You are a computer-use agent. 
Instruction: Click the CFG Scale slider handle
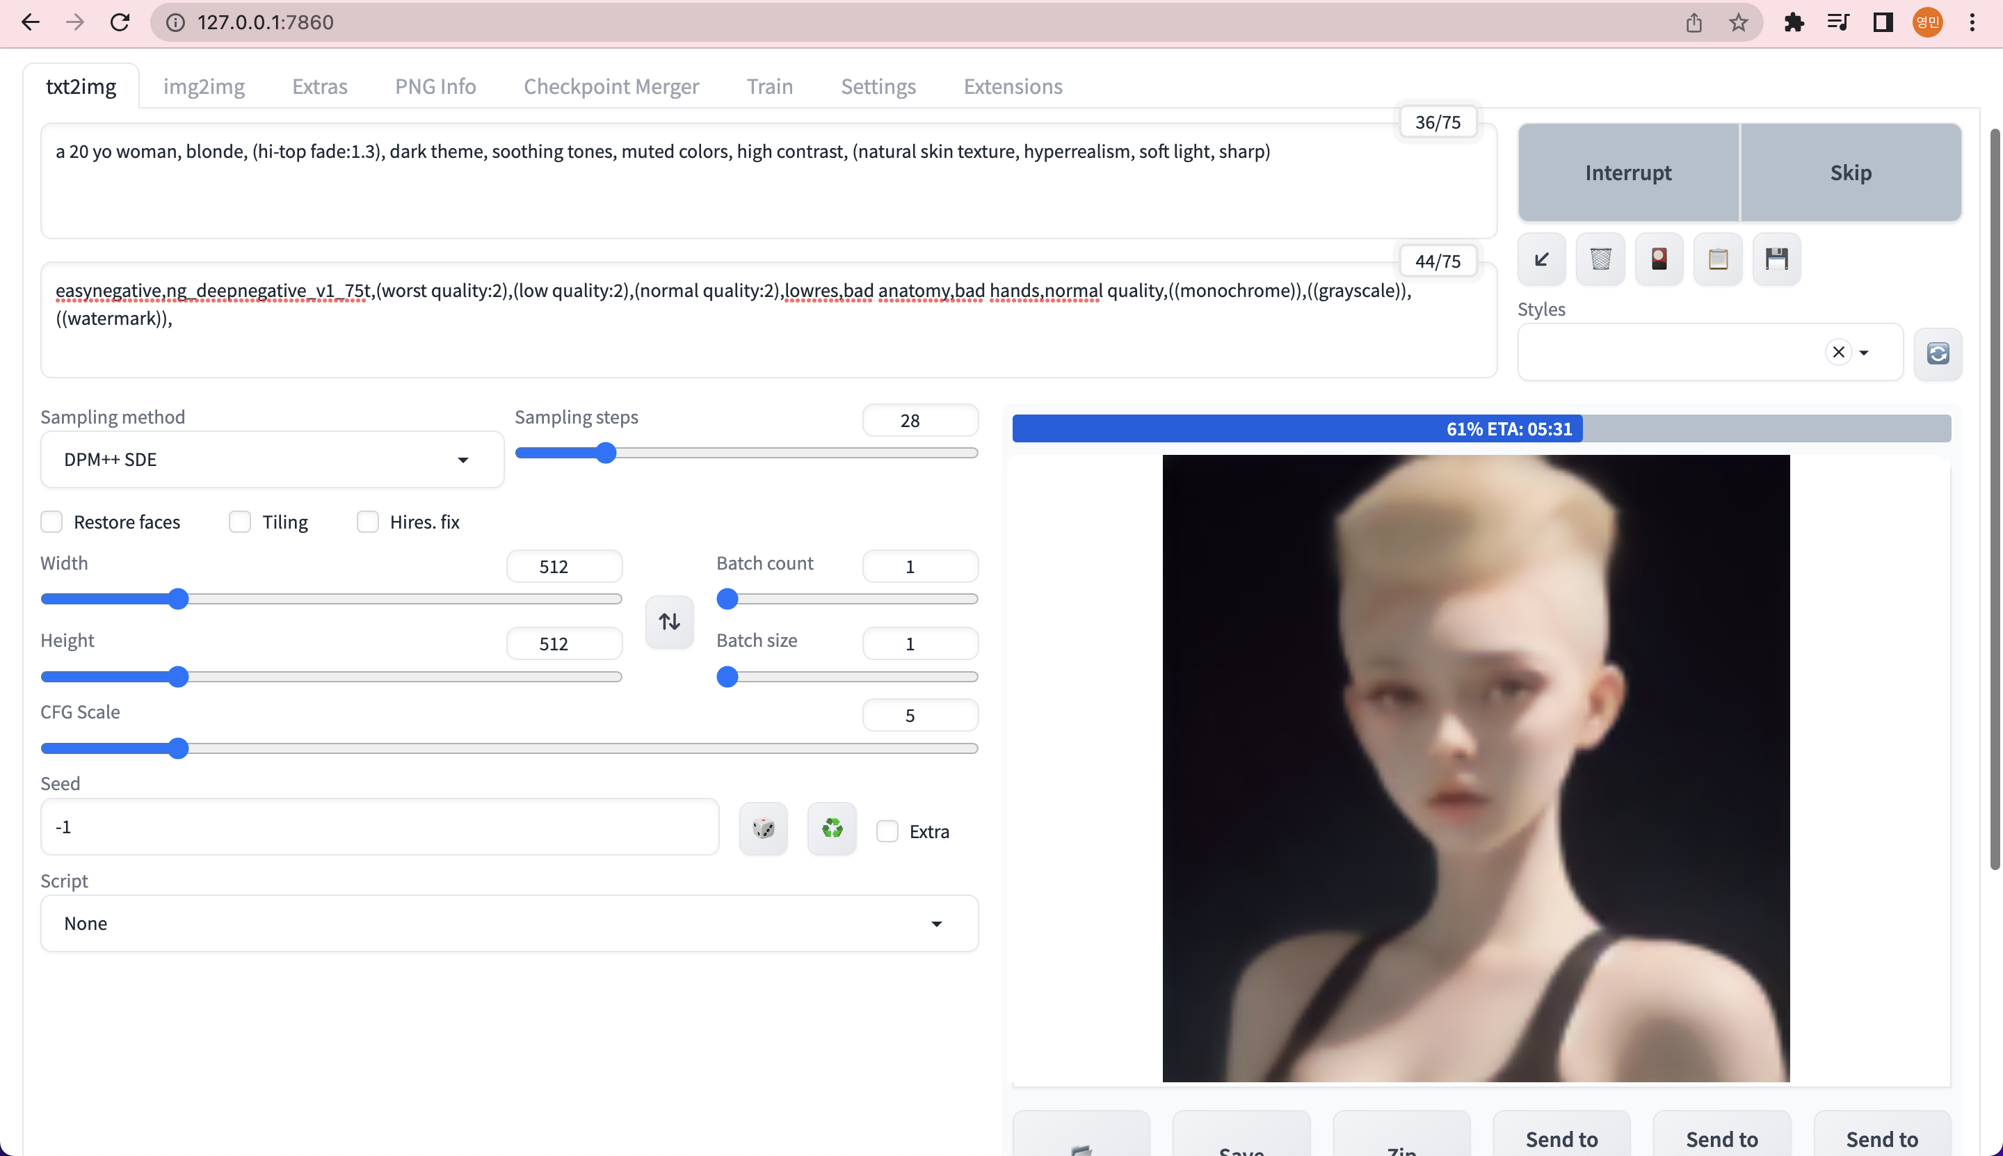[179, 748]
